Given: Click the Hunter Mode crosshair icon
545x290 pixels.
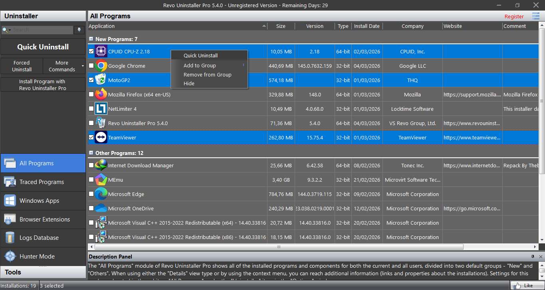Looking at the screenshot, I should pos(10,256).
